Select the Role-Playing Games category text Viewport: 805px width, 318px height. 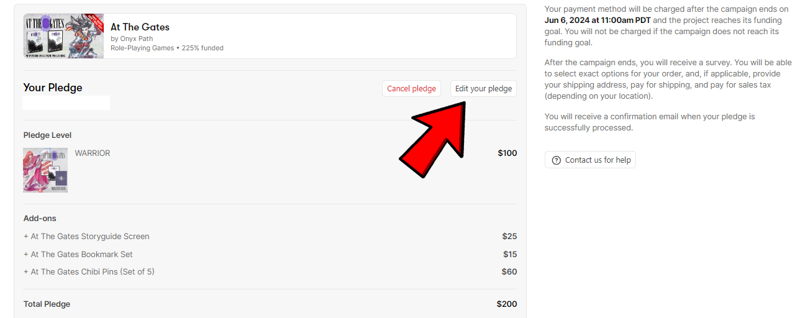pyautogui.click(x=142, y=48)
